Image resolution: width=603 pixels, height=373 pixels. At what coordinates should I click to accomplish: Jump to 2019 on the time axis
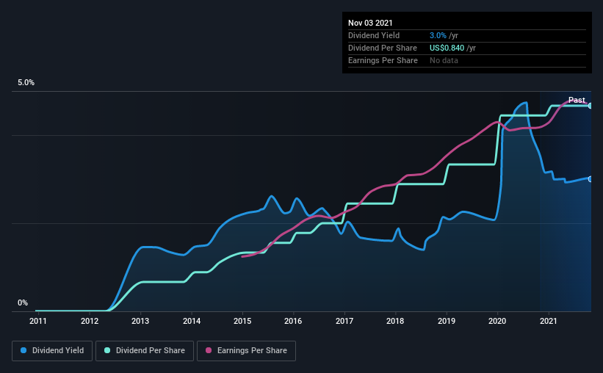coord(447,321)
